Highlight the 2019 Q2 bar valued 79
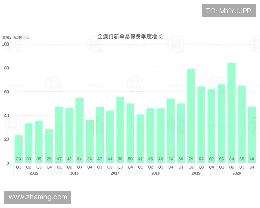The width and height of the screenshot is (260, 208). point(191,116)
